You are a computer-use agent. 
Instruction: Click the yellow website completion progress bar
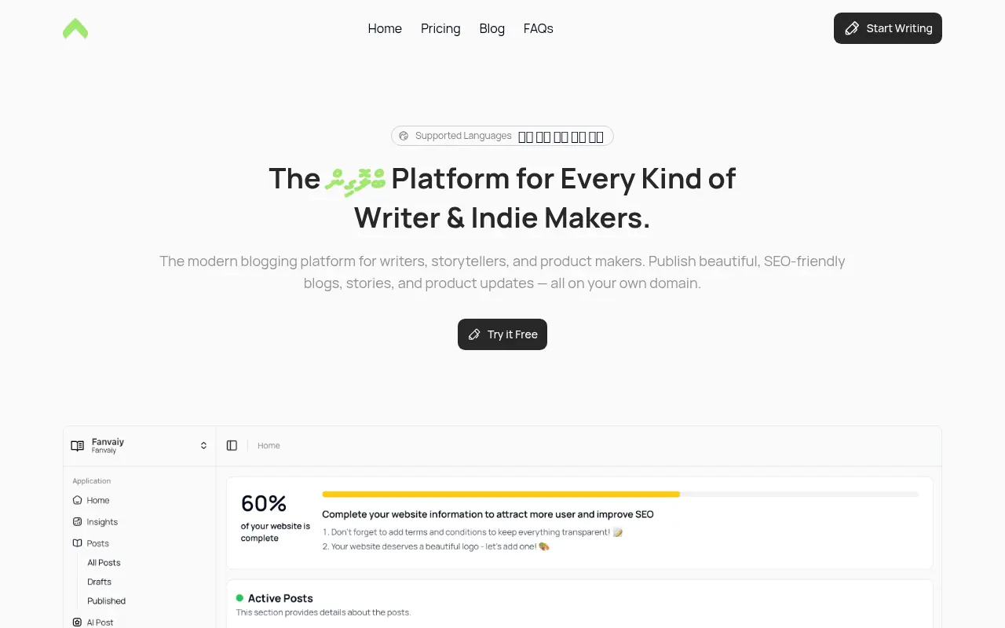pyautogui.click(x=501, y=495)
